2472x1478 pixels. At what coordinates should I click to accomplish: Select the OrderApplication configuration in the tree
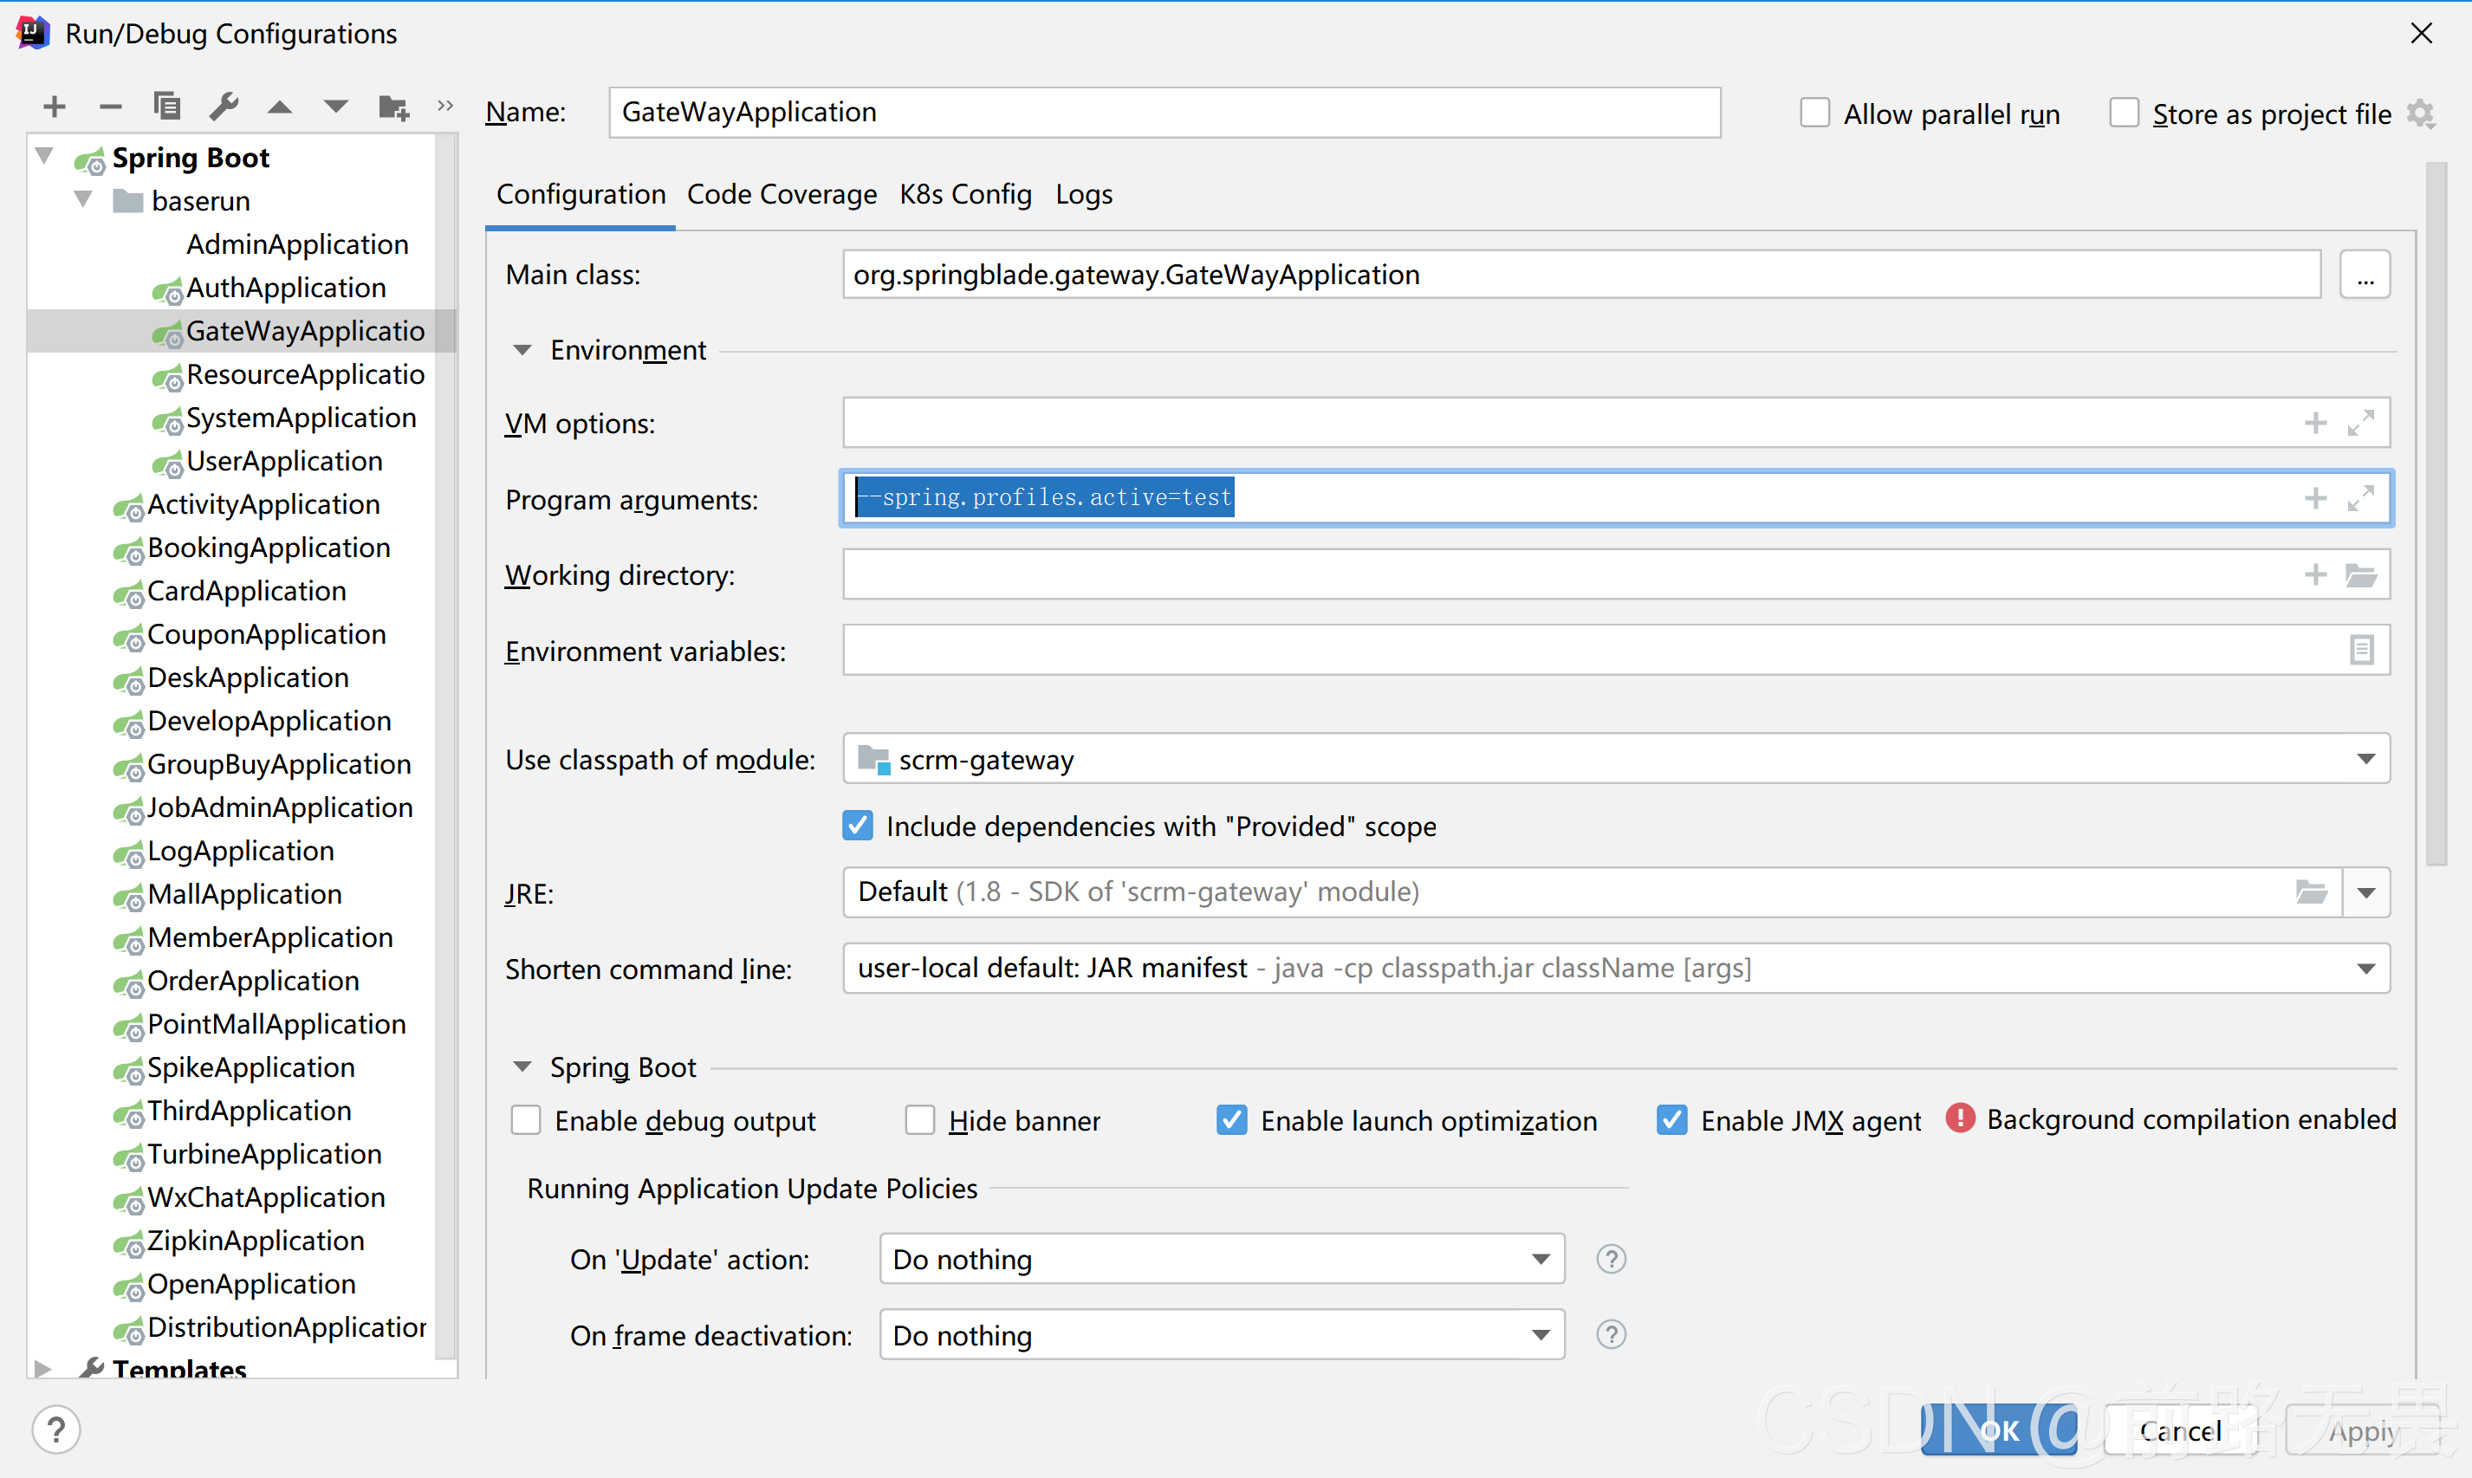point(253,981)
